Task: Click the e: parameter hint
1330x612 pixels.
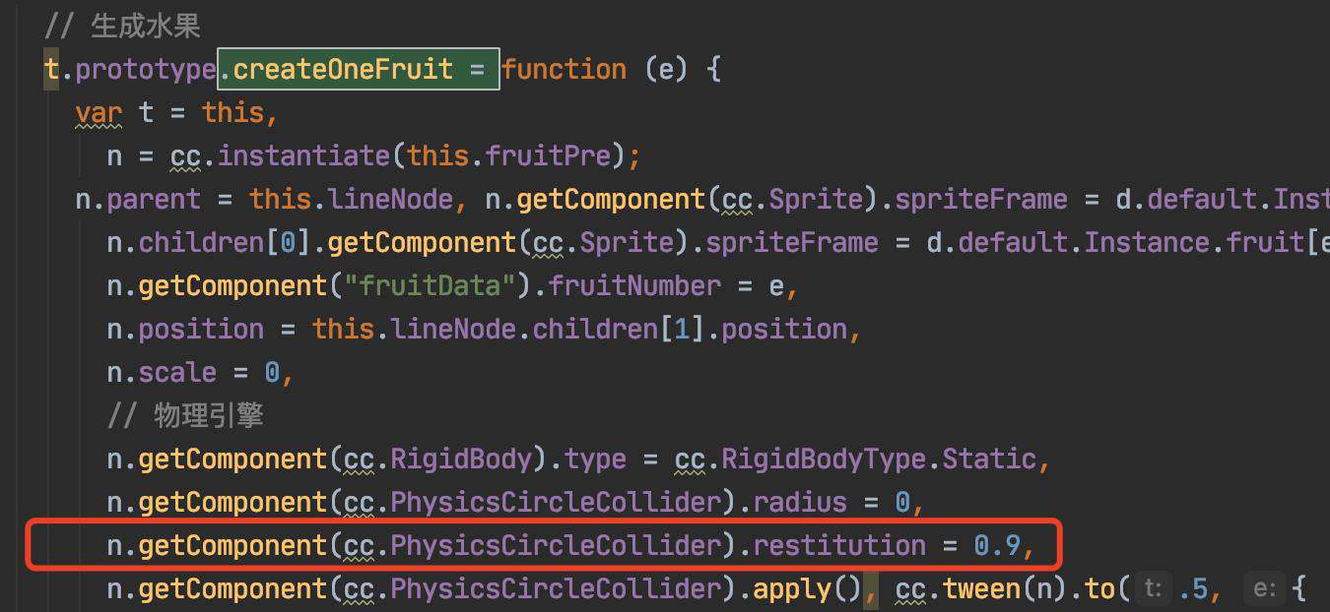Action: (x=1262, y=588)
